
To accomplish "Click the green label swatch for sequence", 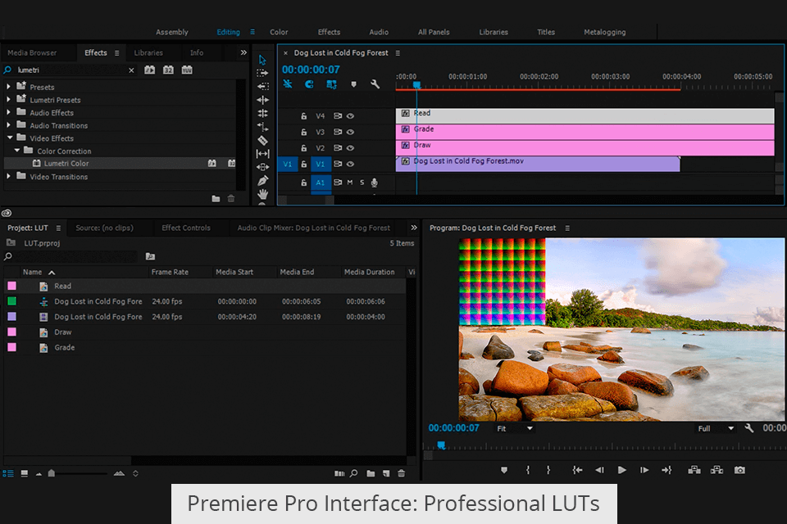I will [x=11, y=300].
